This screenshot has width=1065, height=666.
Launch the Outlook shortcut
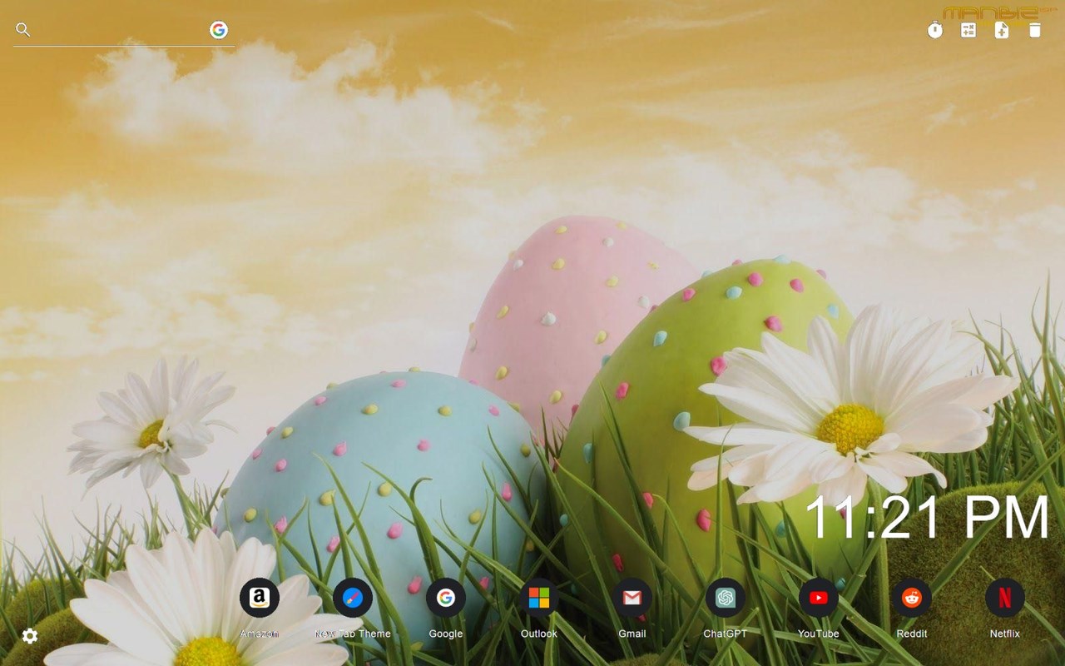tap(539, 598)
